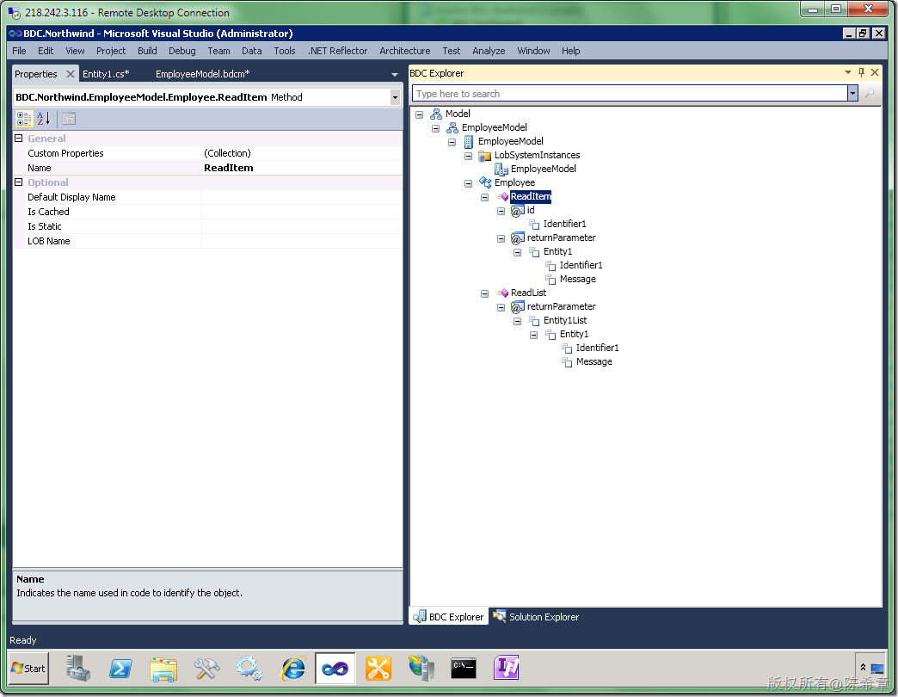Open the Build menu

(147, 51)
